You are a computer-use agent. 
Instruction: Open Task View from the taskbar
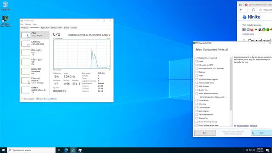[x=59, y=150]
